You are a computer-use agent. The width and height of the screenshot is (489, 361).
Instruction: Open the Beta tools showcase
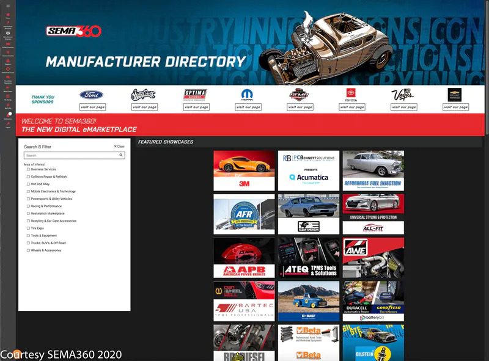309,343
